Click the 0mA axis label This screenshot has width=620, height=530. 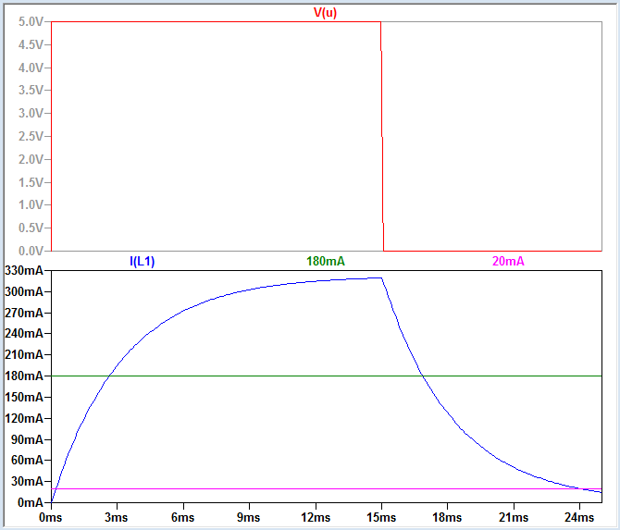coord(30,502)
